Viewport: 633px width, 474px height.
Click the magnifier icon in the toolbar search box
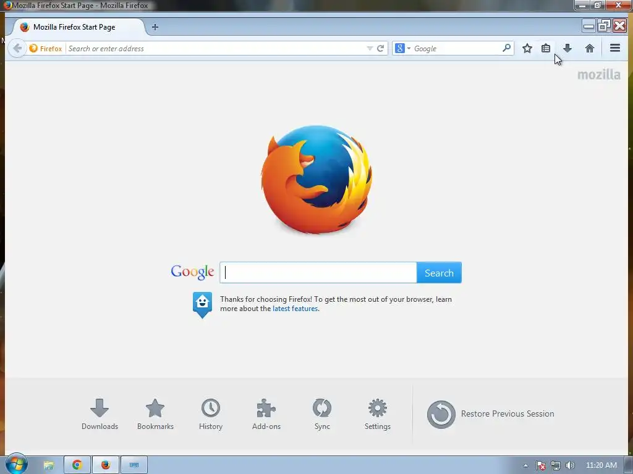(506, 48)
